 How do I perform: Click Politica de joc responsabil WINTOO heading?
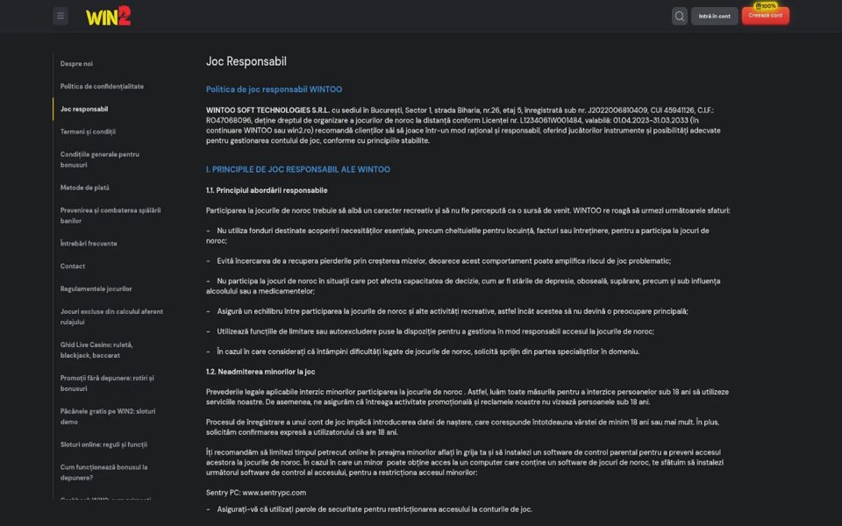pyautogui.click(x=274, y=89)
